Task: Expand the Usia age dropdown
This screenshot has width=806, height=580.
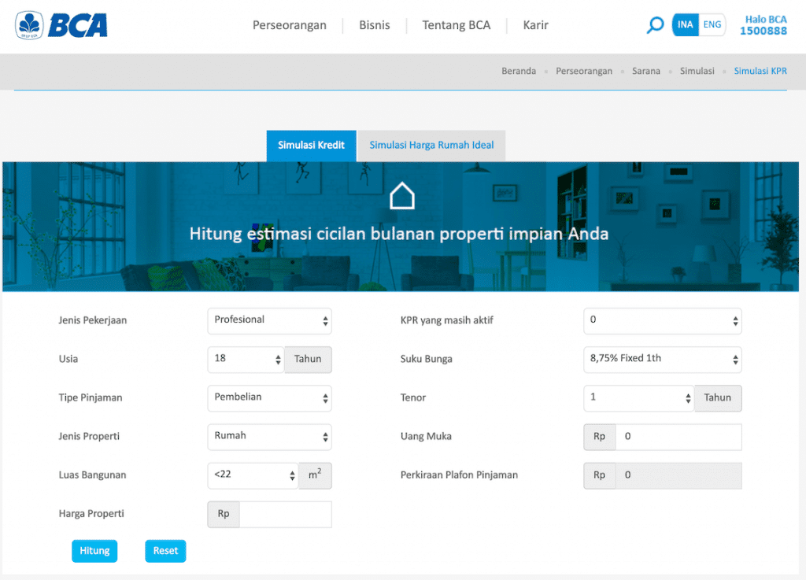Action: [246, 359]
